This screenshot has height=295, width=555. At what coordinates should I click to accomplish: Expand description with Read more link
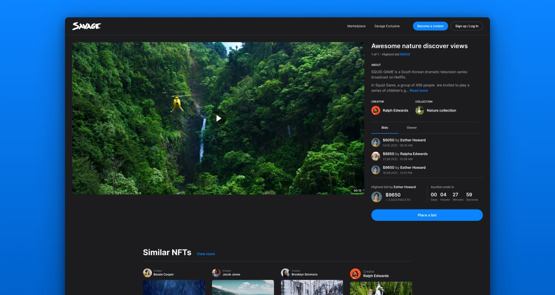pyautogui.click(x=418, y=90)
